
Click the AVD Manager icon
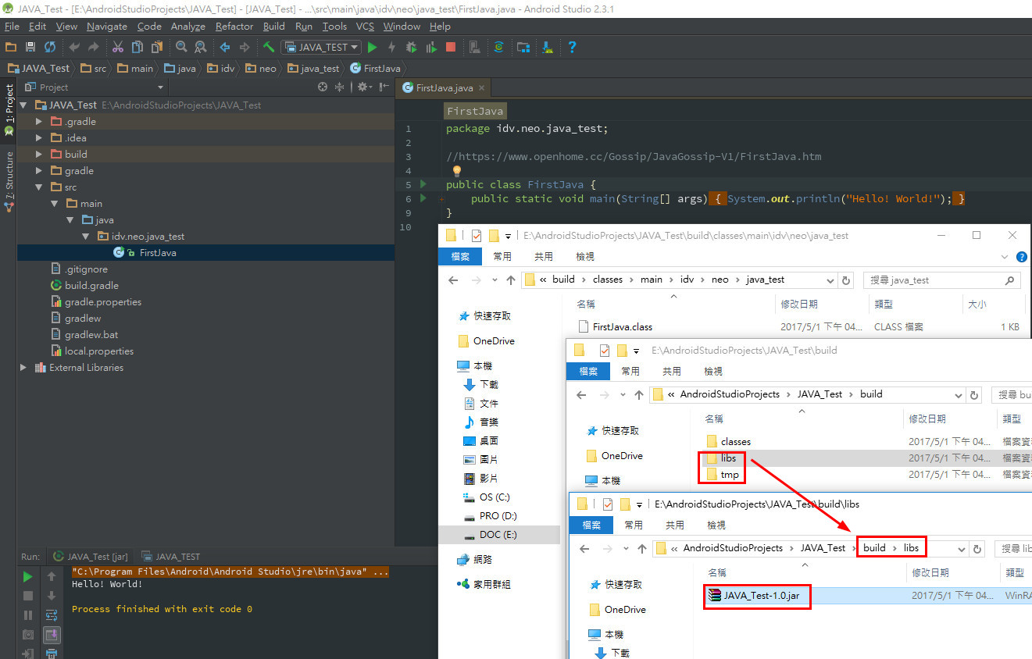pos(474,48)
